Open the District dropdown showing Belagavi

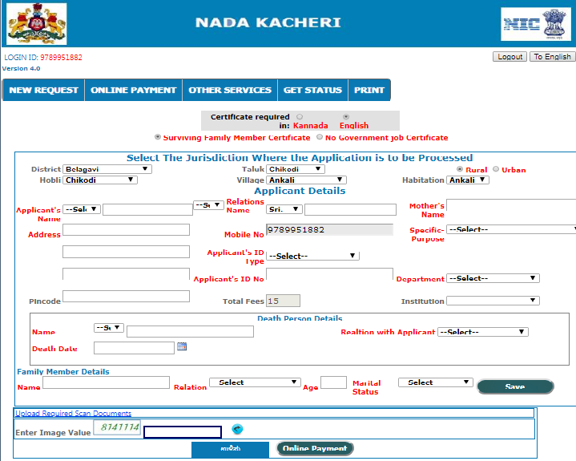click(107, 169)
